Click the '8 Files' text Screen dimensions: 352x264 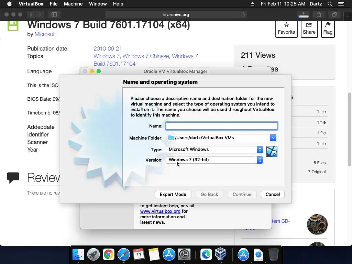[x=319, y=163]
